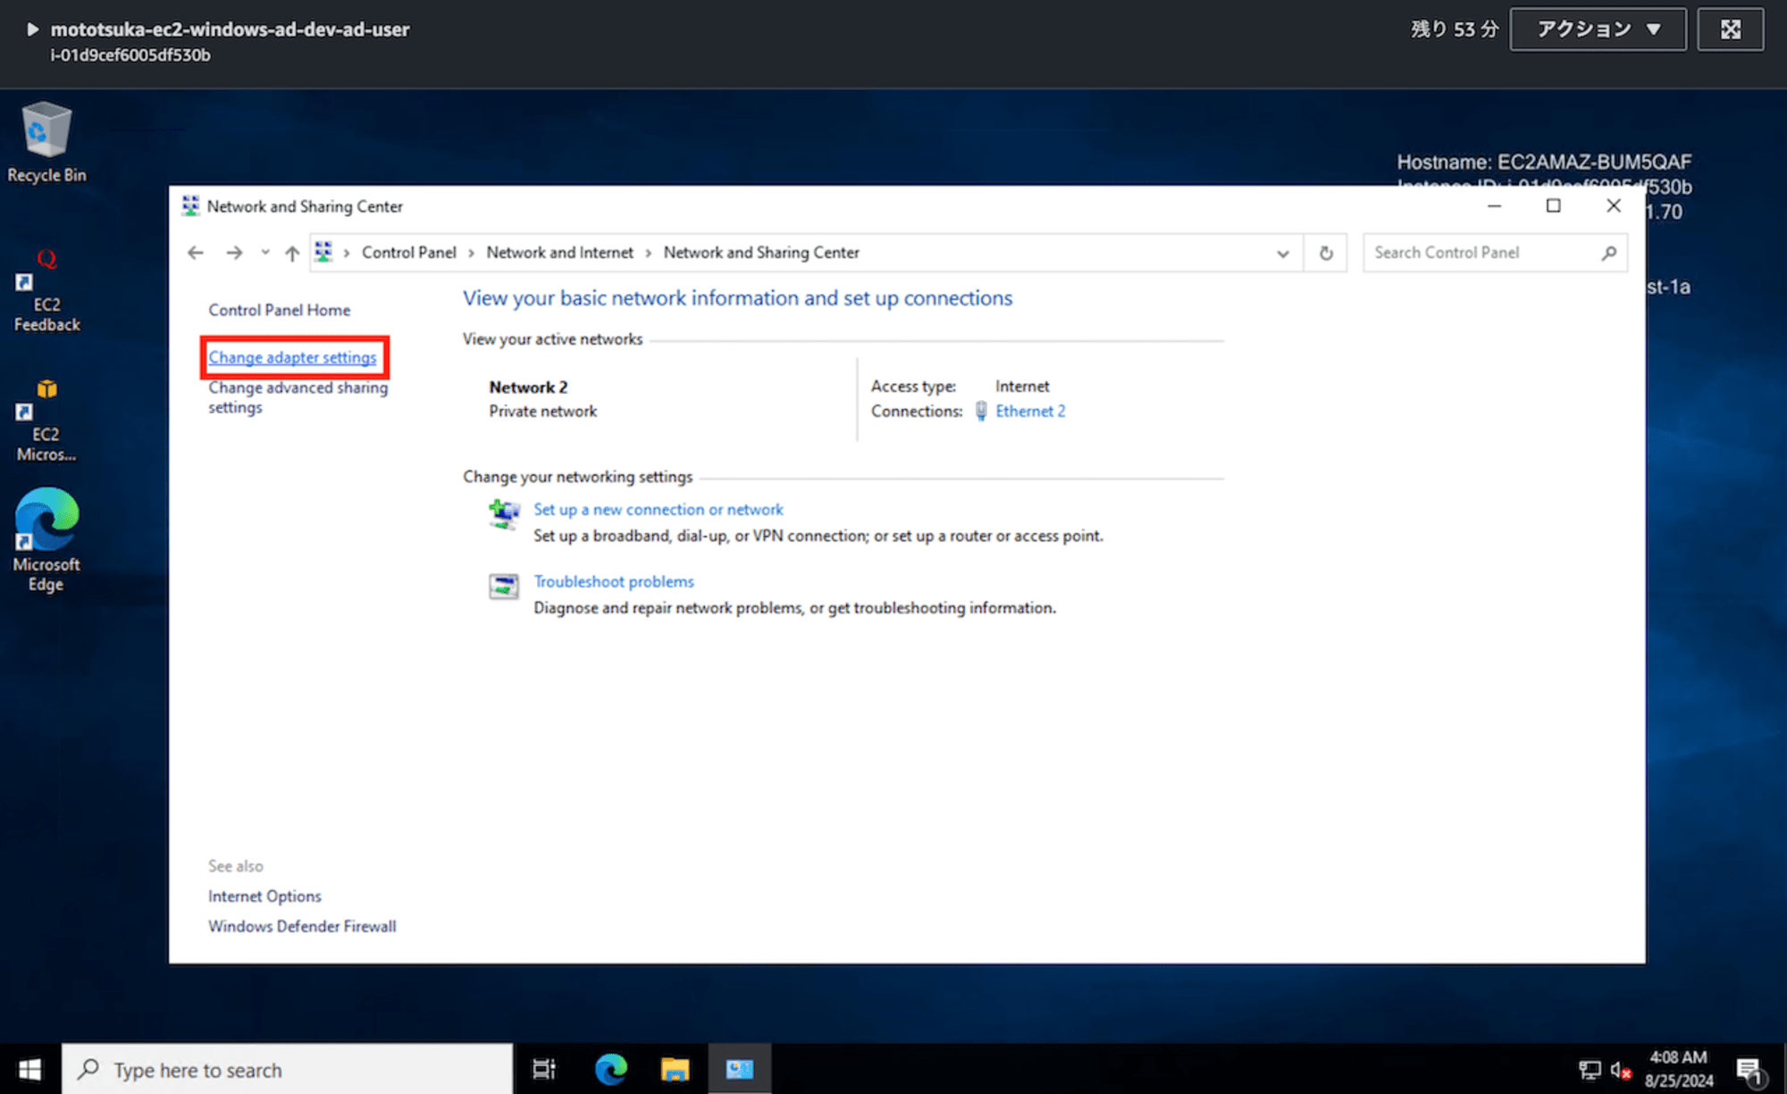Open Change adapter settings link
Screen dimensions: 1787x1094
(x=291, y=357)
